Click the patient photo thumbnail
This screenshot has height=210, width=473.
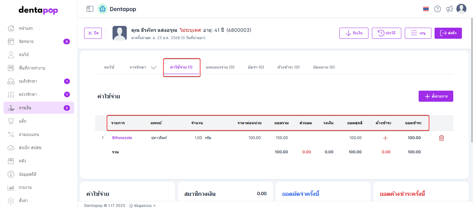tap(119, 33)
